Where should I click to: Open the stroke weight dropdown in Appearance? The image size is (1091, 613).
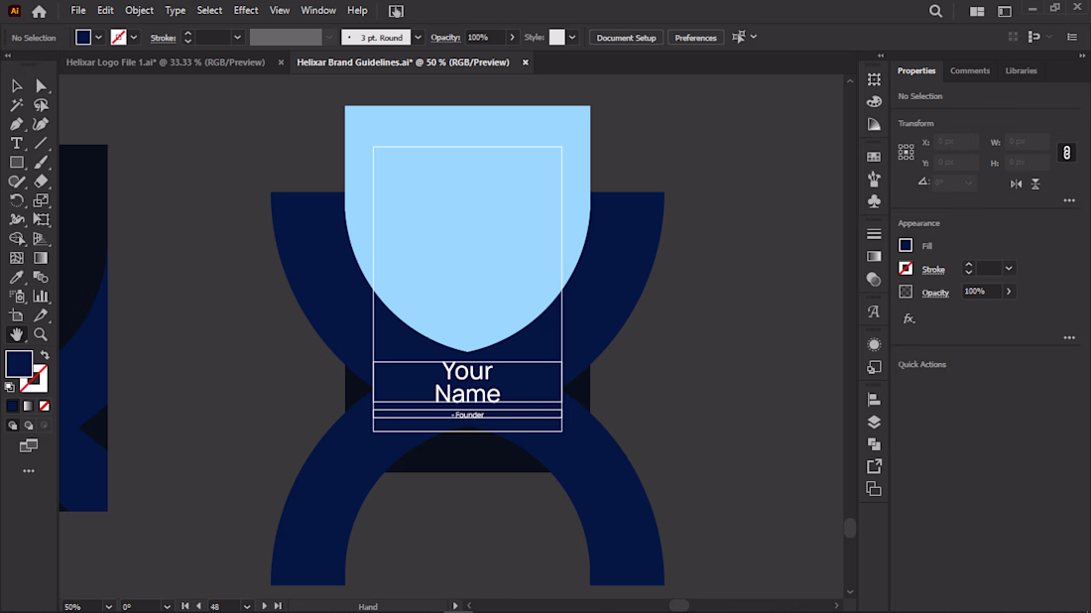tap(1009, 269)
